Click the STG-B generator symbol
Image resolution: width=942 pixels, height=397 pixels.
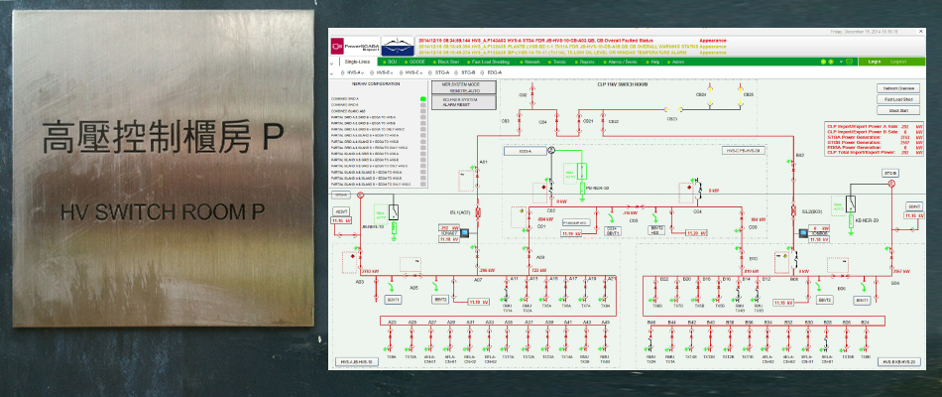[890, 184]
